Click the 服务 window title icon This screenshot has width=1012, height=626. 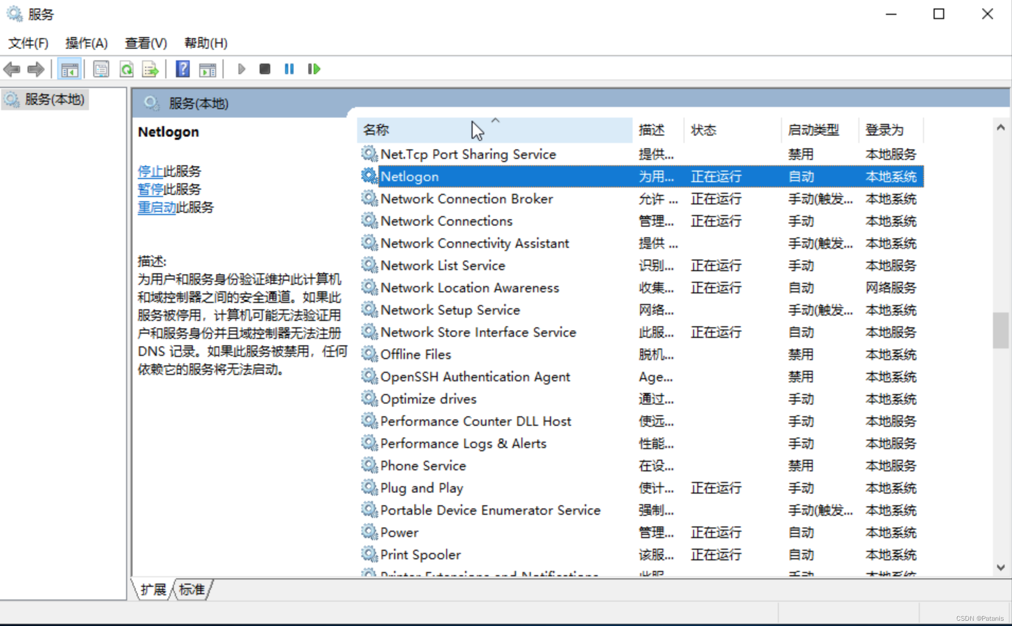click(x=15, y=14)
